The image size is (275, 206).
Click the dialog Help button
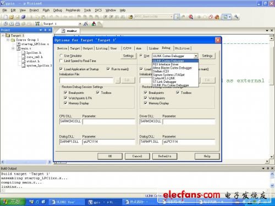click(x=207, y=156)
